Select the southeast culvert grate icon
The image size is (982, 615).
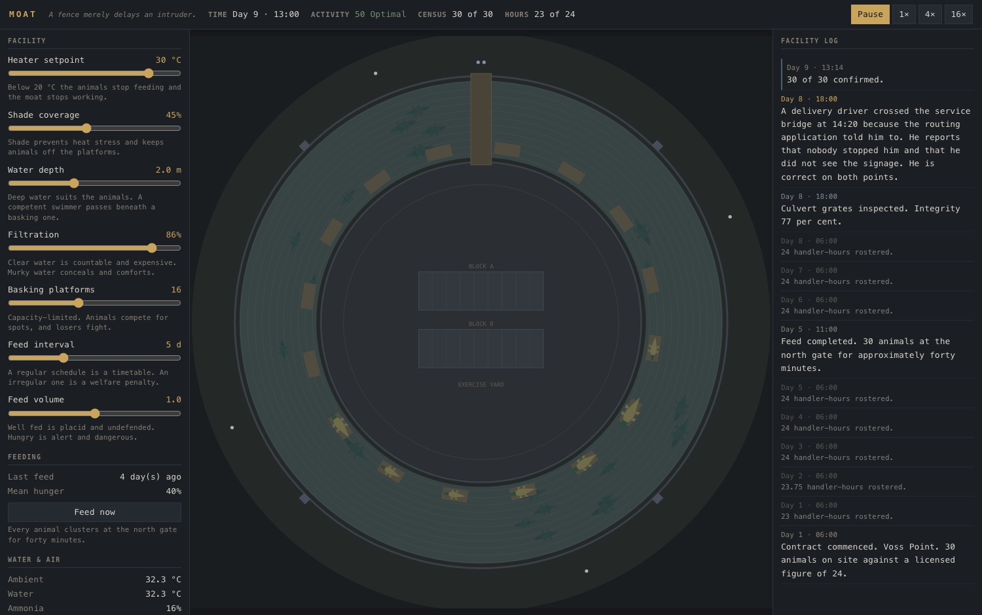click(x=657, y=499)
